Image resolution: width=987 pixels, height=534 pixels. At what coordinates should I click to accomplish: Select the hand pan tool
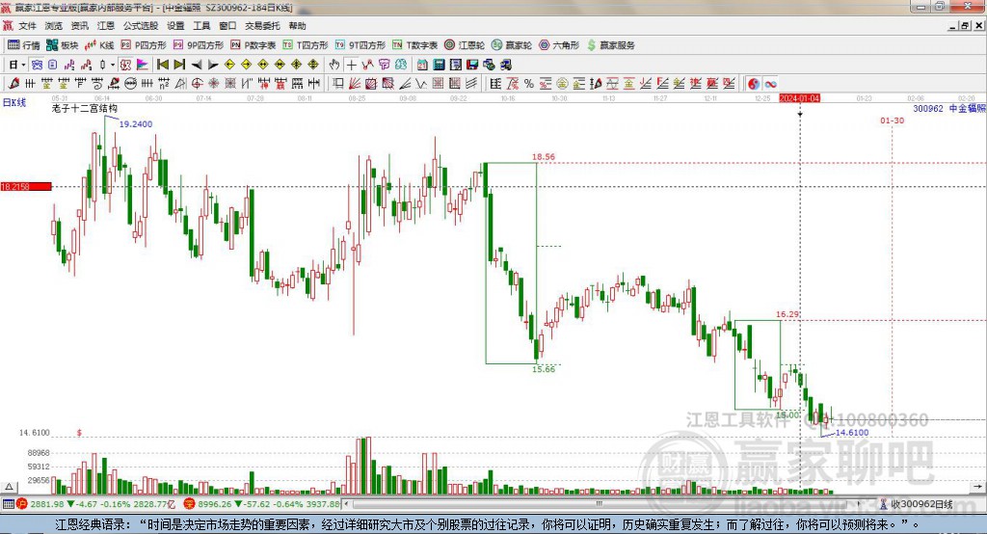click(x=334, y=65)
